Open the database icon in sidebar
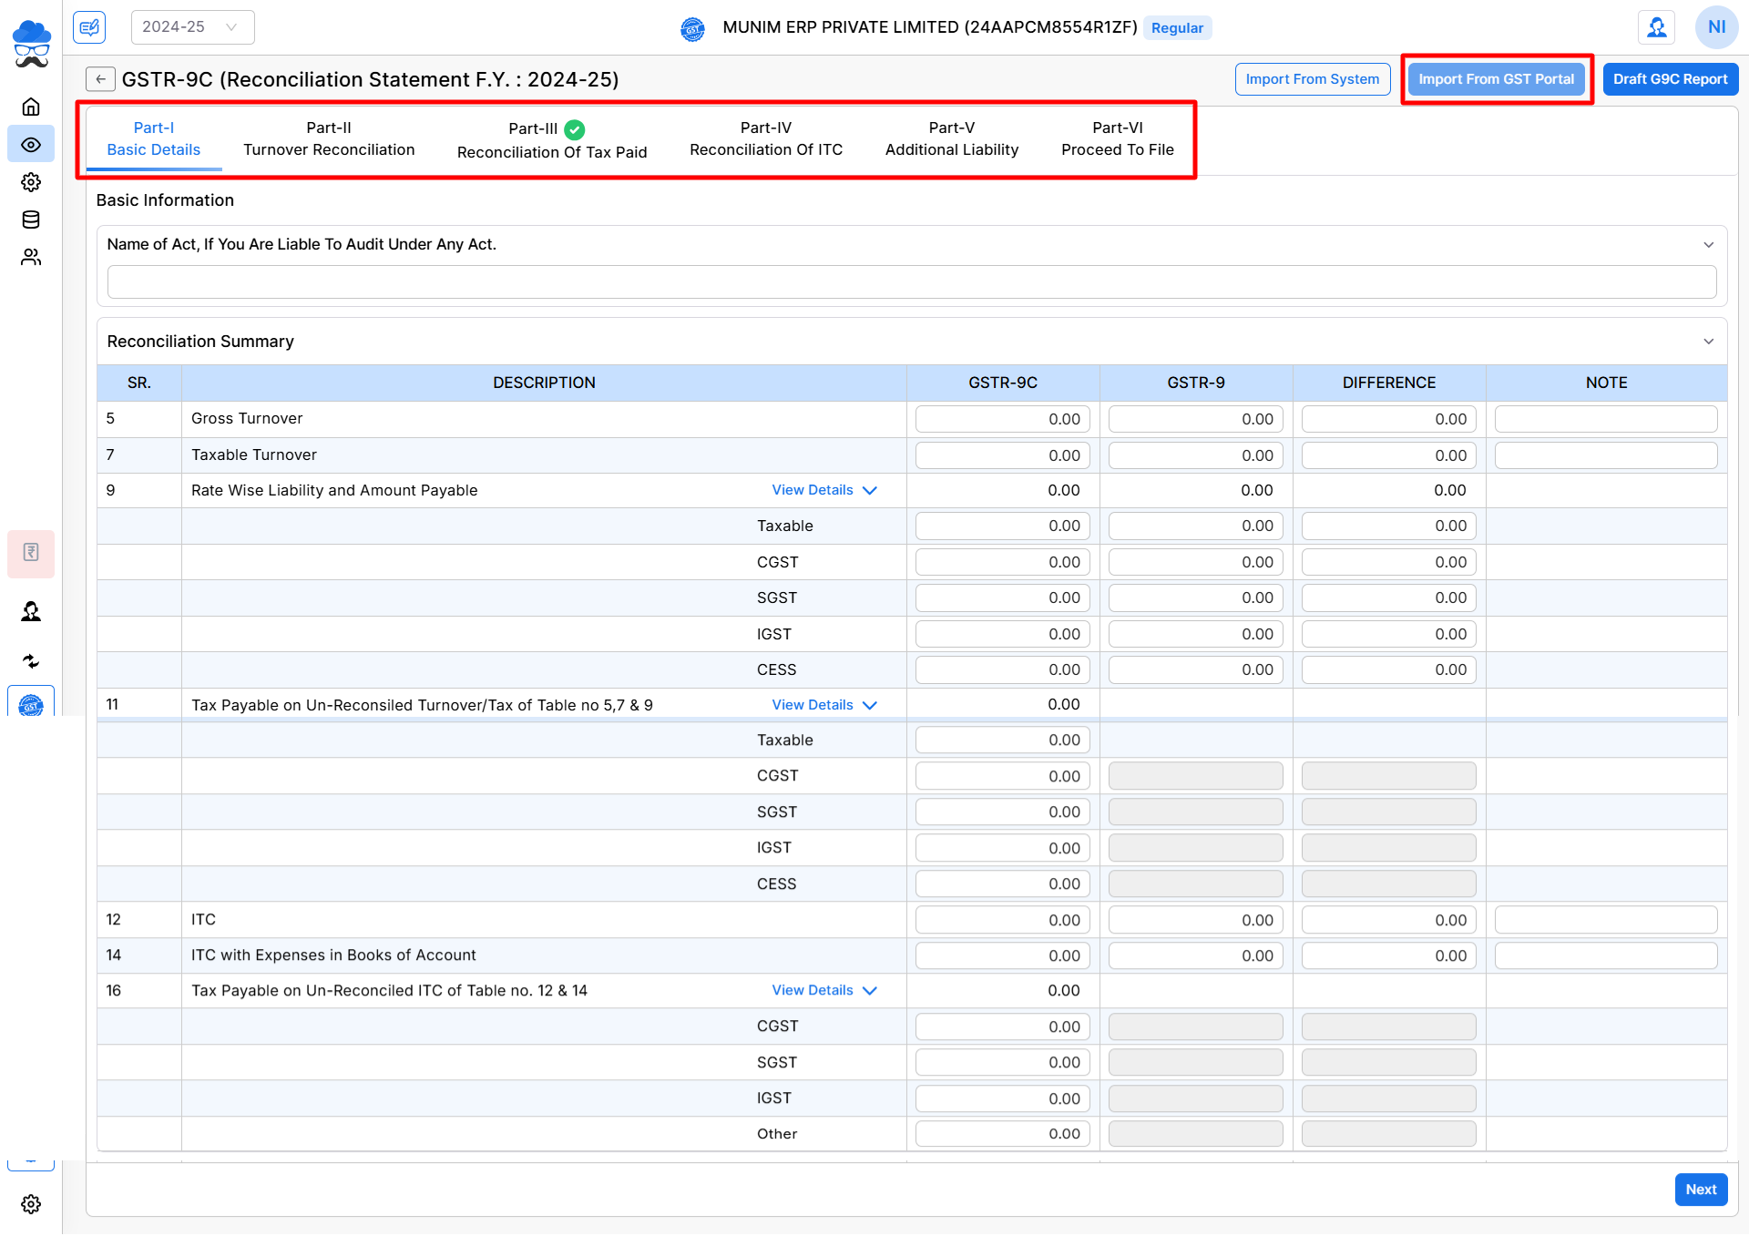 (x=31, y=220)
